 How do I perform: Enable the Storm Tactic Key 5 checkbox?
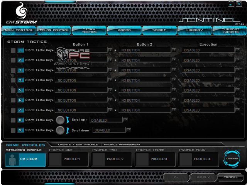coord(13,90)
